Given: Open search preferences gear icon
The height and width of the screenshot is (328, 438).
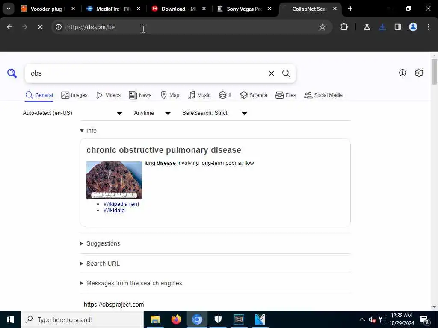Looking at the screenshot, I should pos(419,73).
